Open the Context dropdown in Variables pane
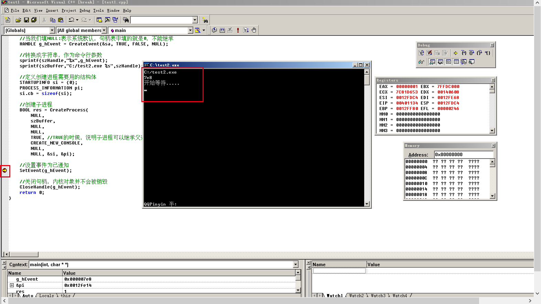This screenshot has height=304, width=541. [295, 264]
